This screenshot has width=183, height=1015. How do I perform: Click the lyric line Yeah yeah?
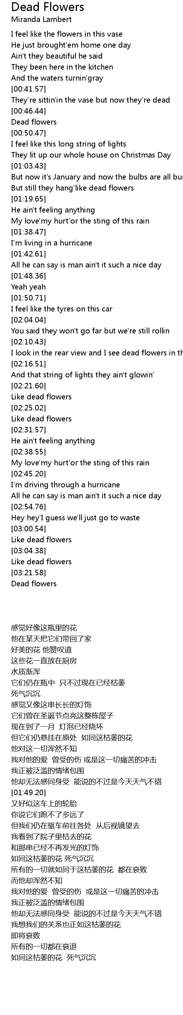pos(28,287)
